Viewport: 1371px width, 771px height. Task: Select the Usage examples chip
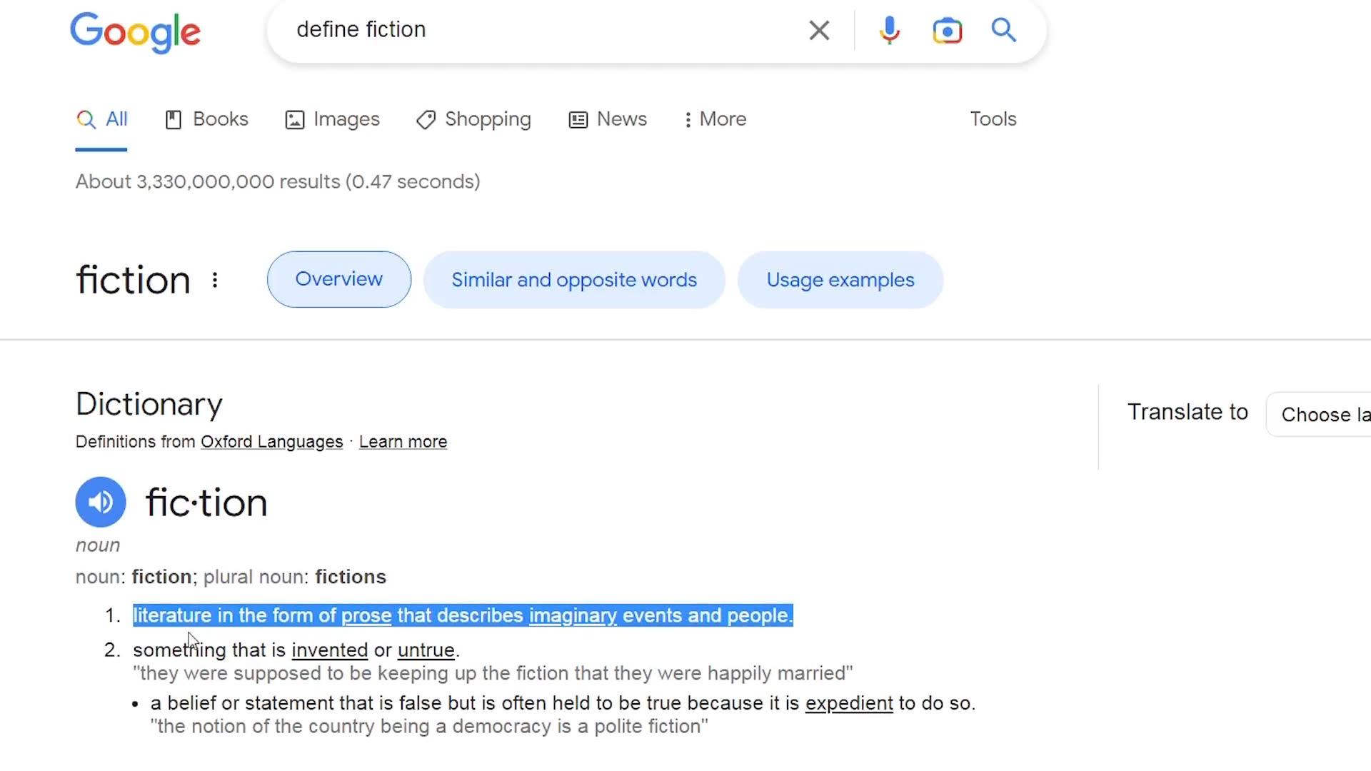840,280
